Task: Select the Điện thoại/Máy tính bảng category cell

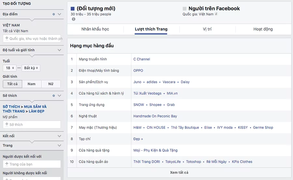Action: (104, 70)
